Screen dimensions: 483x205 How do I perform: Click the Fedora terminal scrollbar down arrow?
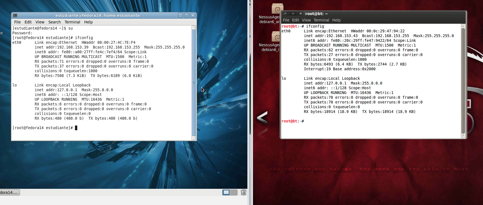pos(194,138)
